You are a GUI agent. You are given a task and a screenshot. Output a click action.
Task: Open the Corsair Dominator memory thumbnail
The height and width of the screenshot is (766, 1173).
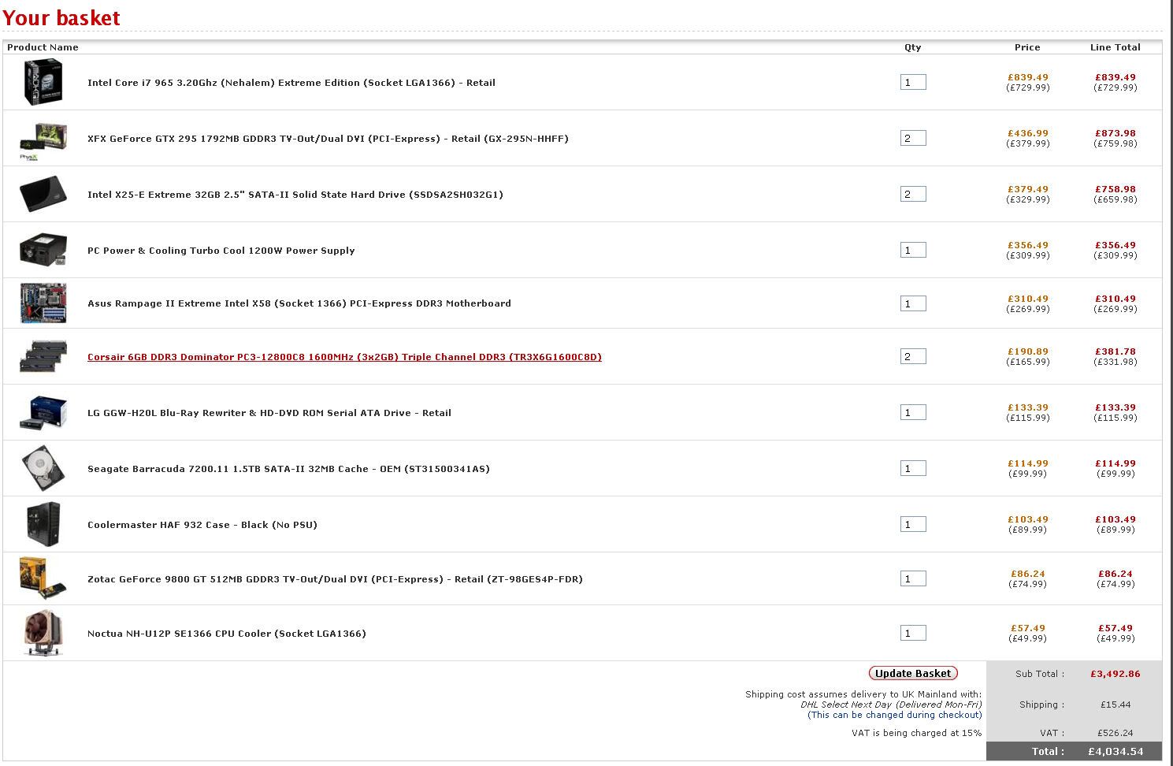43,356
